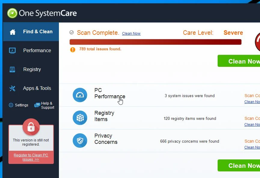Image resolution: width=260 pixels, height=178 pixels.
Task: Click the Privacy Concerns shield icon
Action: (x=80, y=141)
